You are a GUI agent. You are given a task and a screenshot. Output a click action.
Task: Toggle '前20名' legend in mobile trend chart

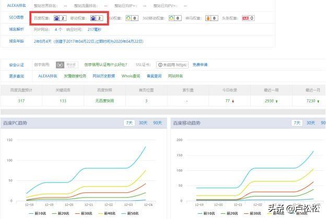(x=229, y=213)
